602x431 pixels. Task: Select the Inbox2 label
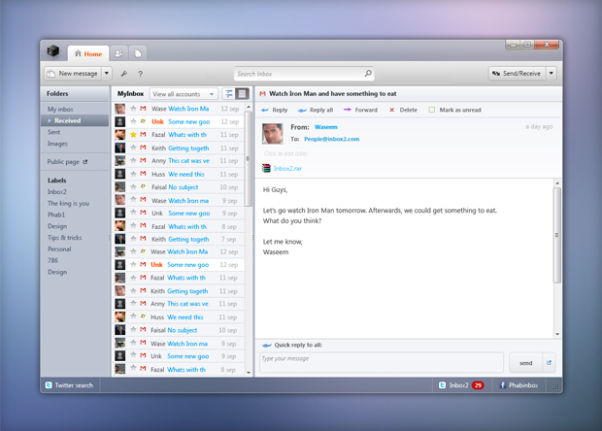(57, 191)
